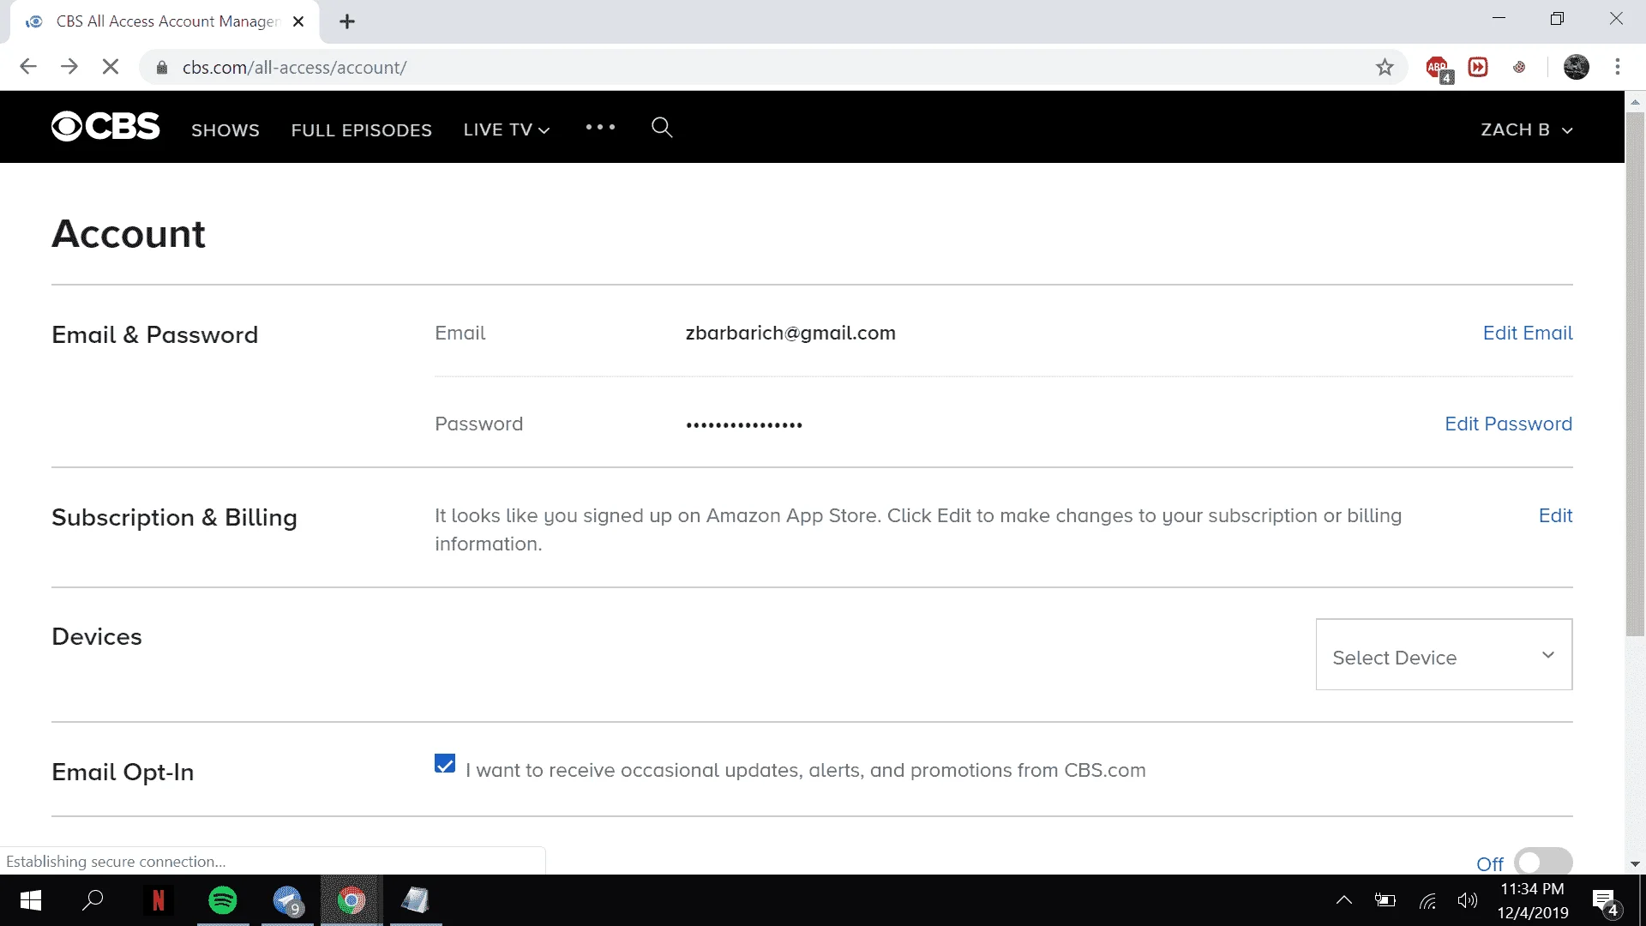Click the 'I want to receive occasional updates' label
Viewport: 1646px width, 926px height.
click(x=806, y=770)
